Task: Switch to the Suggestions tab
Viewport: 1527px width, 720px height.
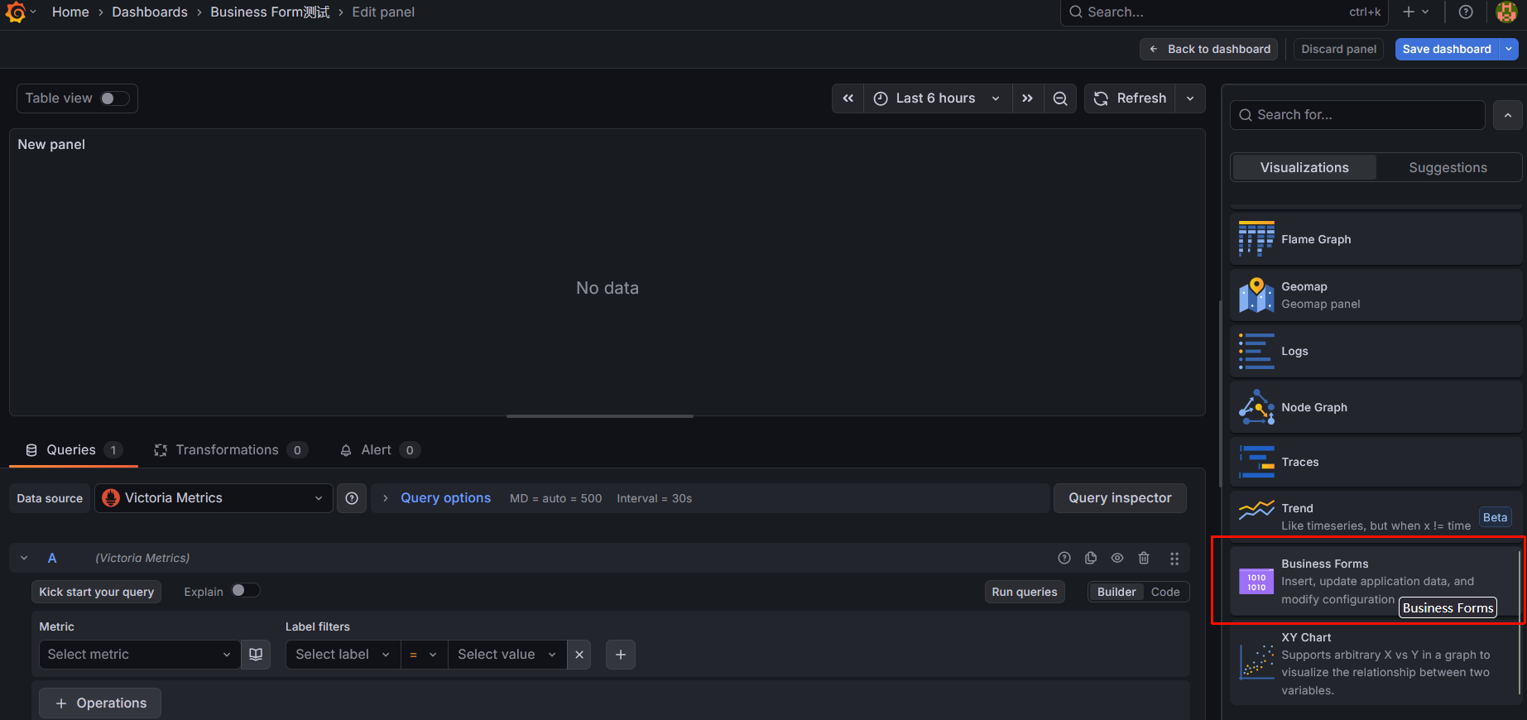Action: 1448,168
